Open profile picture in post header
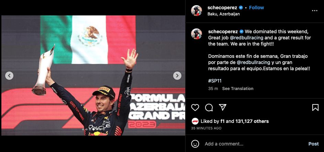Screen dimensions: 324x152 [x=197, y=11]
